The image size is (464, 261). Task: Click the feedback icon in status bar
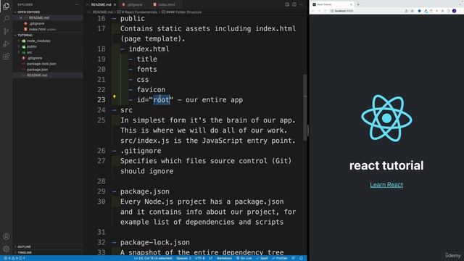point(293,258)
